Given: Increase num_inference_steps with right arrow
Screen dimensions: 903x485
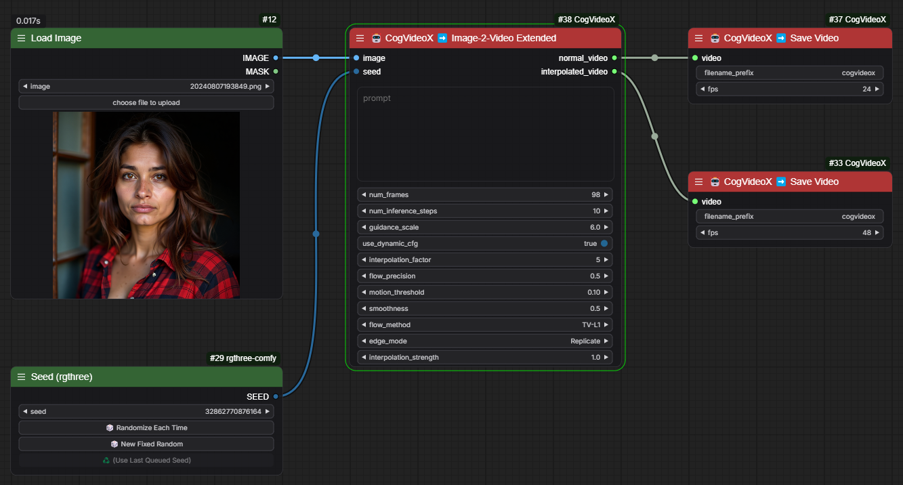Looking at the screenshot, I should pos(606,211).
